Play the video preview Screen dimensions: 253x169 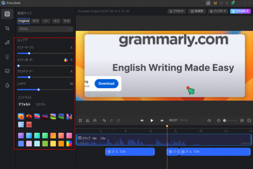(x=152, y=120)
